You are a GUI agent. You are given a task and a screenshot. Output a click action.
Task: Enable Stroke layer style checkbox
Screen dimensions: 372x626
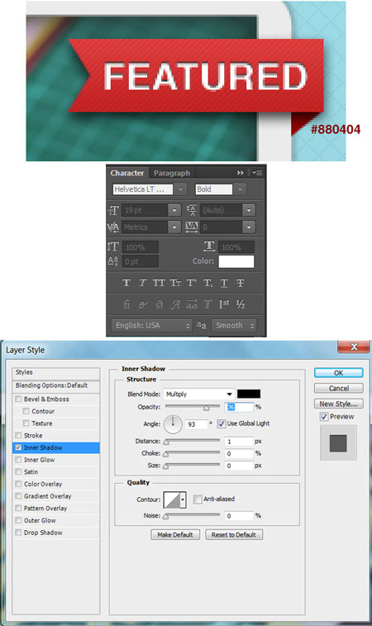pos(18,435)
